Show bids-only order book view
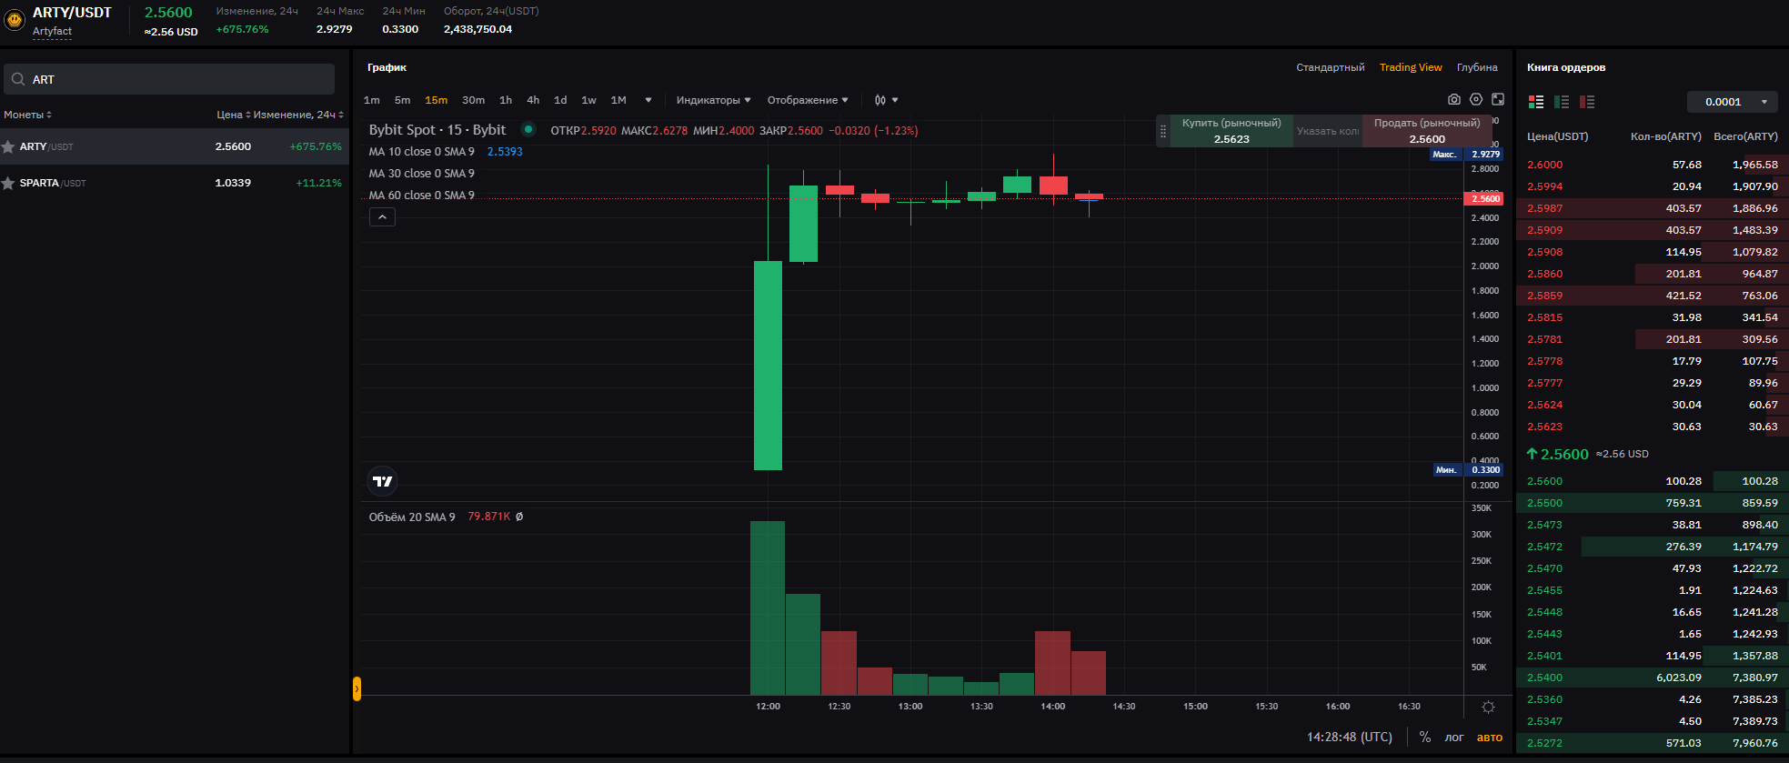This screenshot has width=1789, height=763. pyautogui.click(x=1562, y=102)
